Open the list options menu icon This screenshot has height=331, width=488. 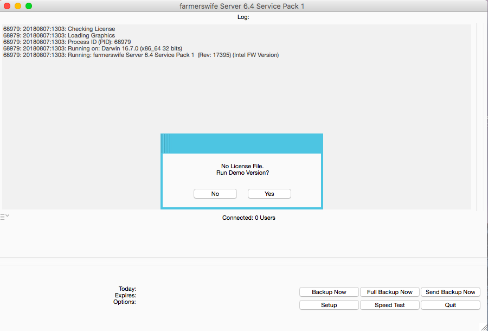[5, 217]
